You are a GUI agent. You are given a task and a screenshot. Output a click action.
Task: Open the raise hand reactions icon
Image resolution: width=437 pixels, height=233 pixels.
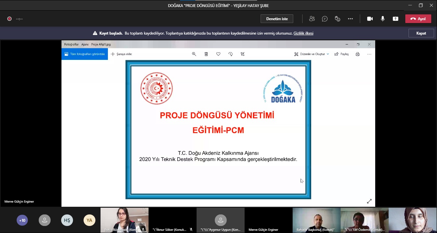click(337, 19)
